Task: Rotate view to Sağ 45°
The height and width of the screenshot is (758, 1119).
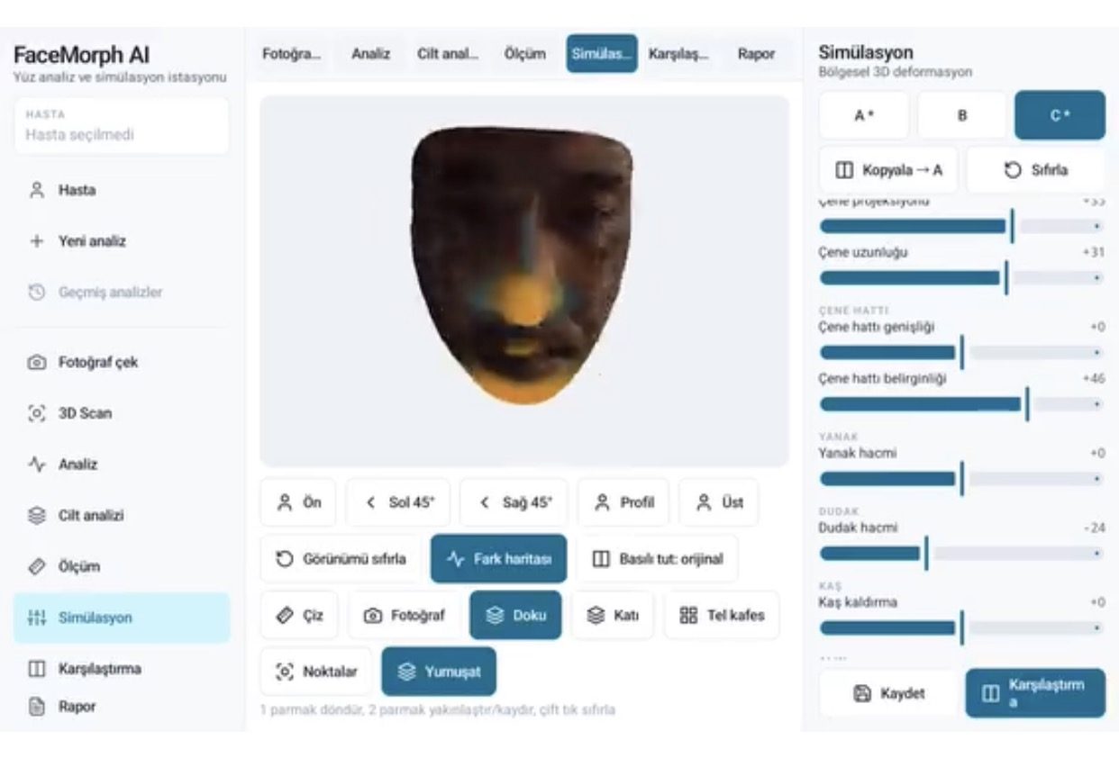Action: (x=514, y=502)
